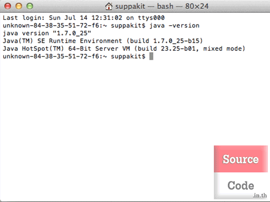
Task: Click the 'suppakit — bash — 80×24' window title
Action: coord(162,6)
